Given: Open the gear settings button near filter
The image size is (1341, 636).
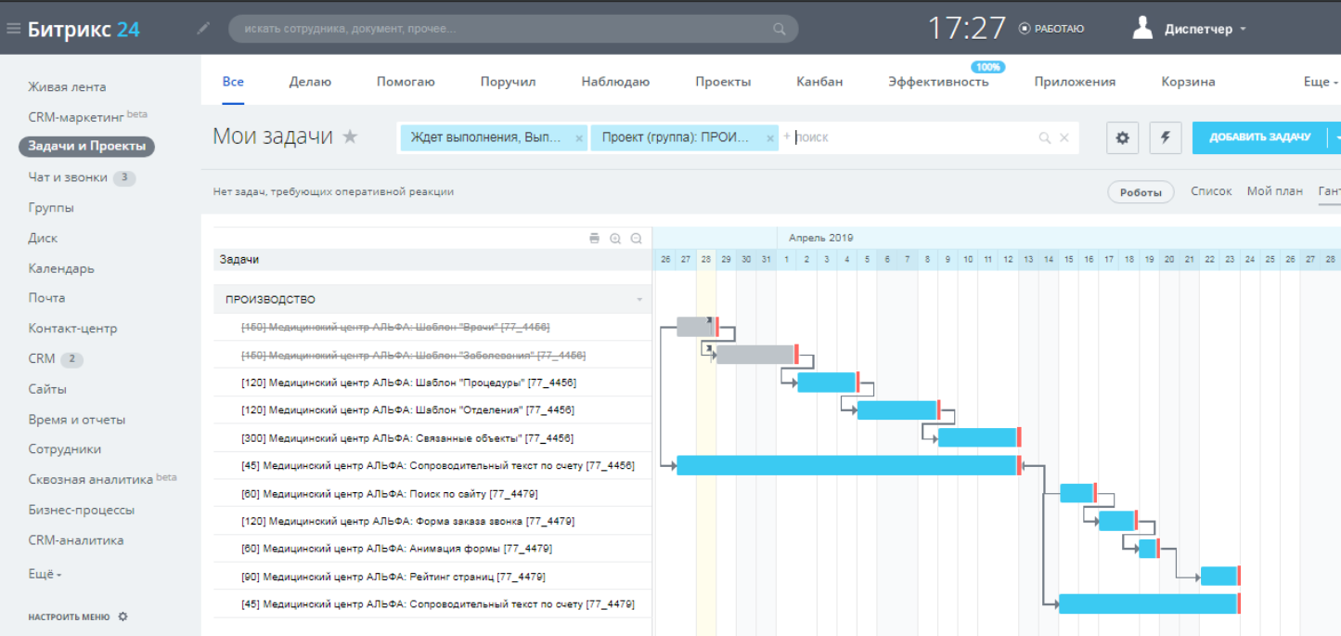Looking at the screenshot, I should (x=1122, y=137).
